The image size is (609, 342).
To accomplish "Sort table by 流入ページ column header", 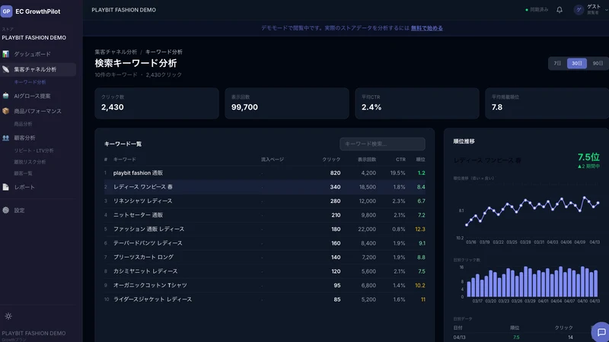I will coord(273,160).
